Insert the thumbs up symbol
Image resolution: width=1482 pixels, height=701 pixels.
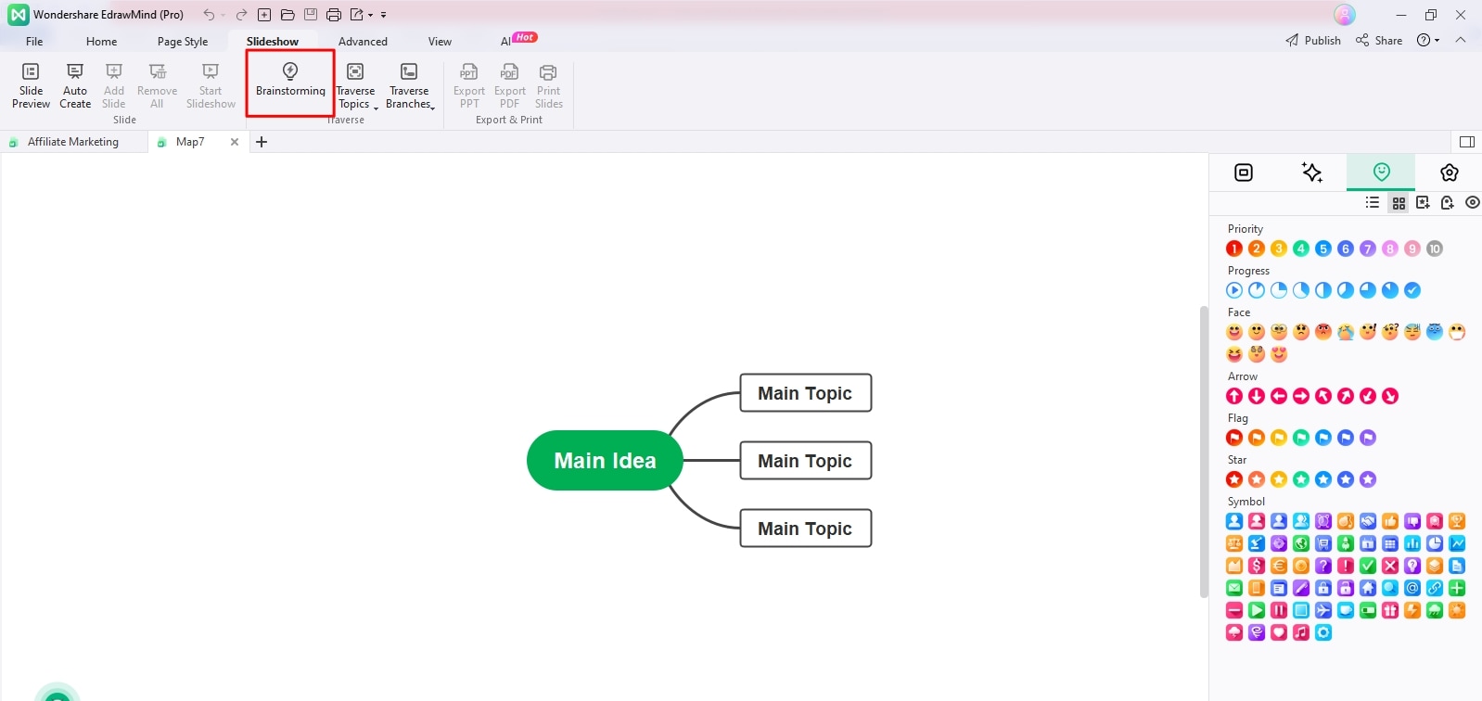click(x=1390, y=521)
